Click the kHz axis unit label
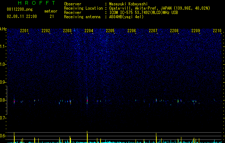 (x=3, y=29)
